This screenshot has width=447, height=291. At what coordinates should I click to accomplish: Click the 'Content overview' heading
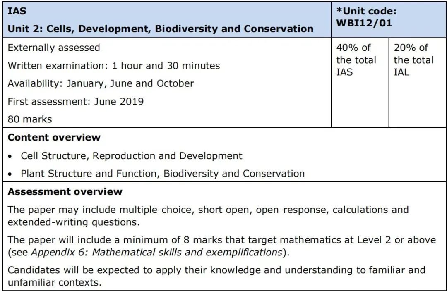point(54,137)
